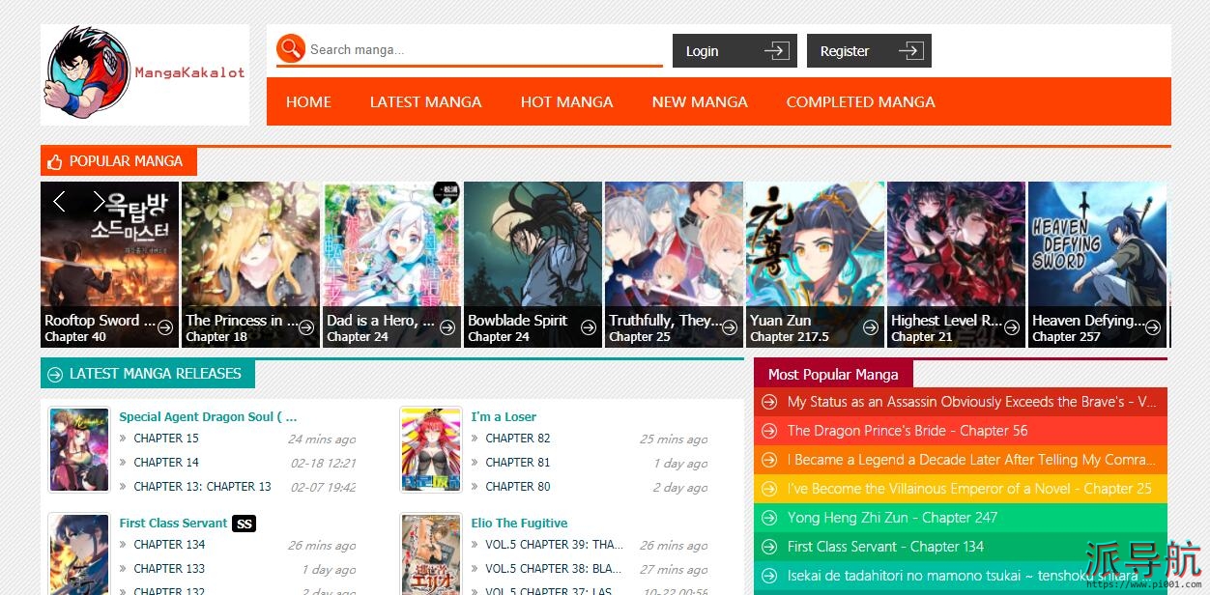The height and width of the screenshot is (595, 1210).
Task: Open Yuan Zun cover thumbnail
Action: point(815,265)
